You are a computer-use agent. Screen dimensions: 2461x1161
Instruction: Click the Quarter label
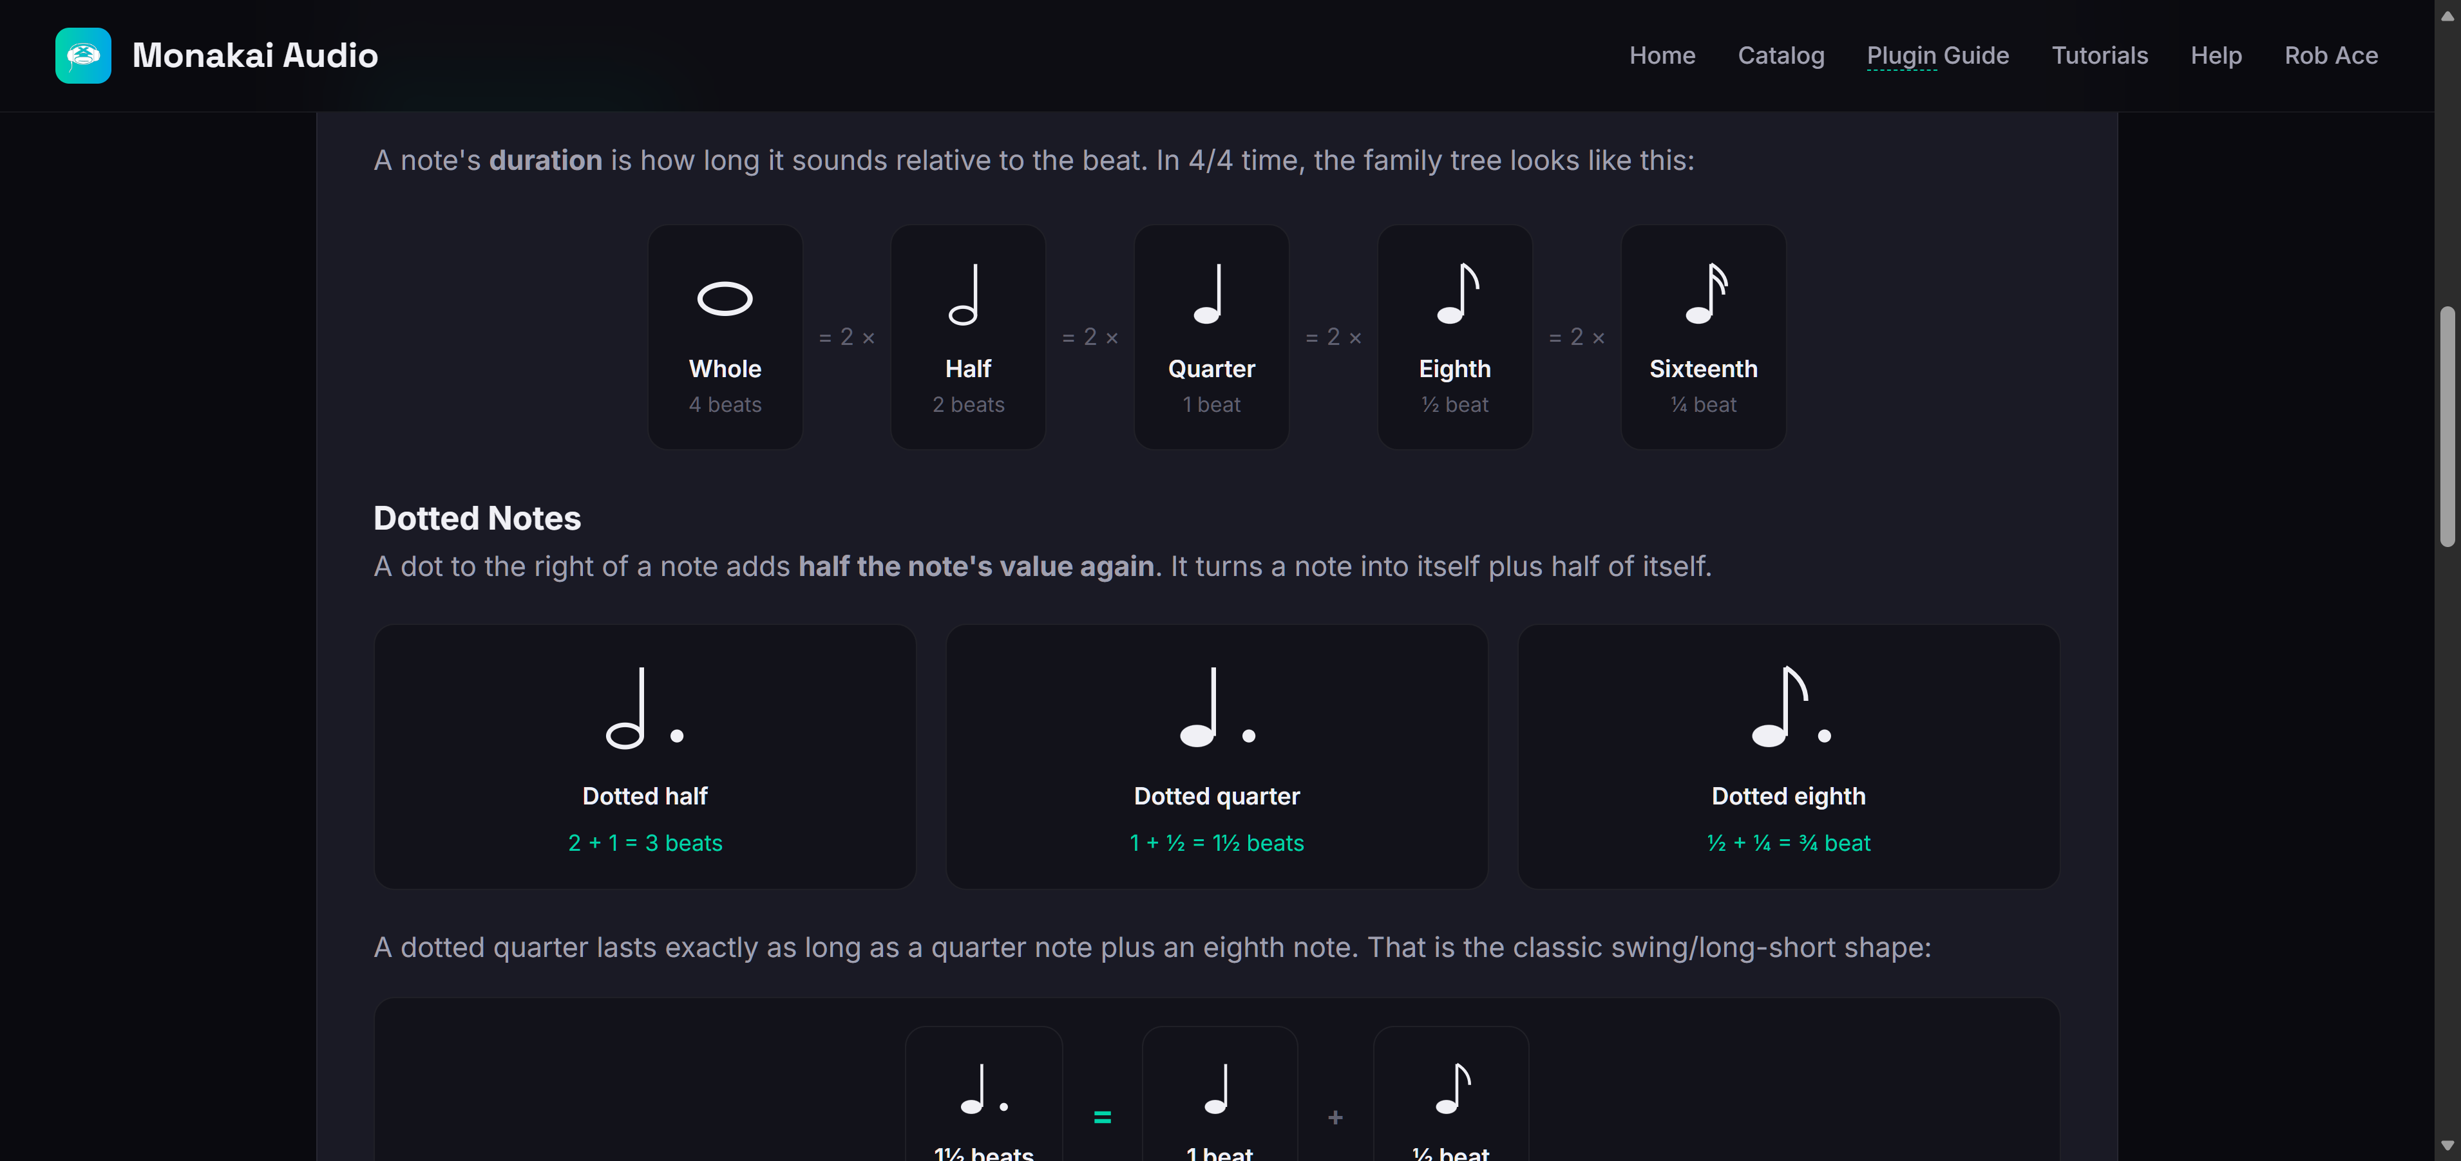pos(1211,369)
